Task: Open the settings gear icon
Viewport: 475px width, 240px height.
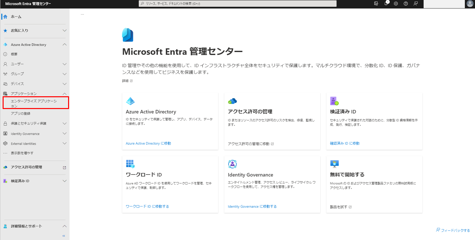Action: (x=396, y=4)
